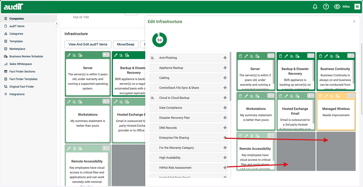Click the 94 score donut chart

tap(159, 40)
